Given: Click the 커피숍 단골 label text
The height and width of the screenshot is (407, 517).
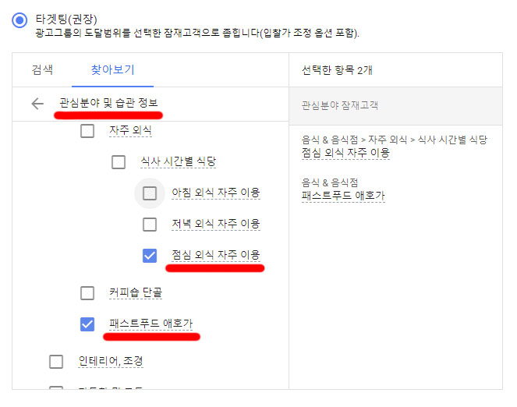Looking at the screenshot, I should (x=136, y=293).
